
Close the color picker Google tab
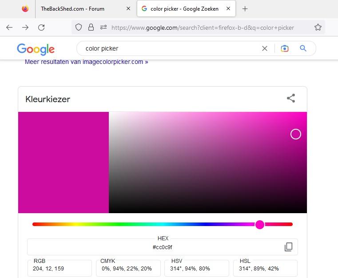click(x=229, y=8)
